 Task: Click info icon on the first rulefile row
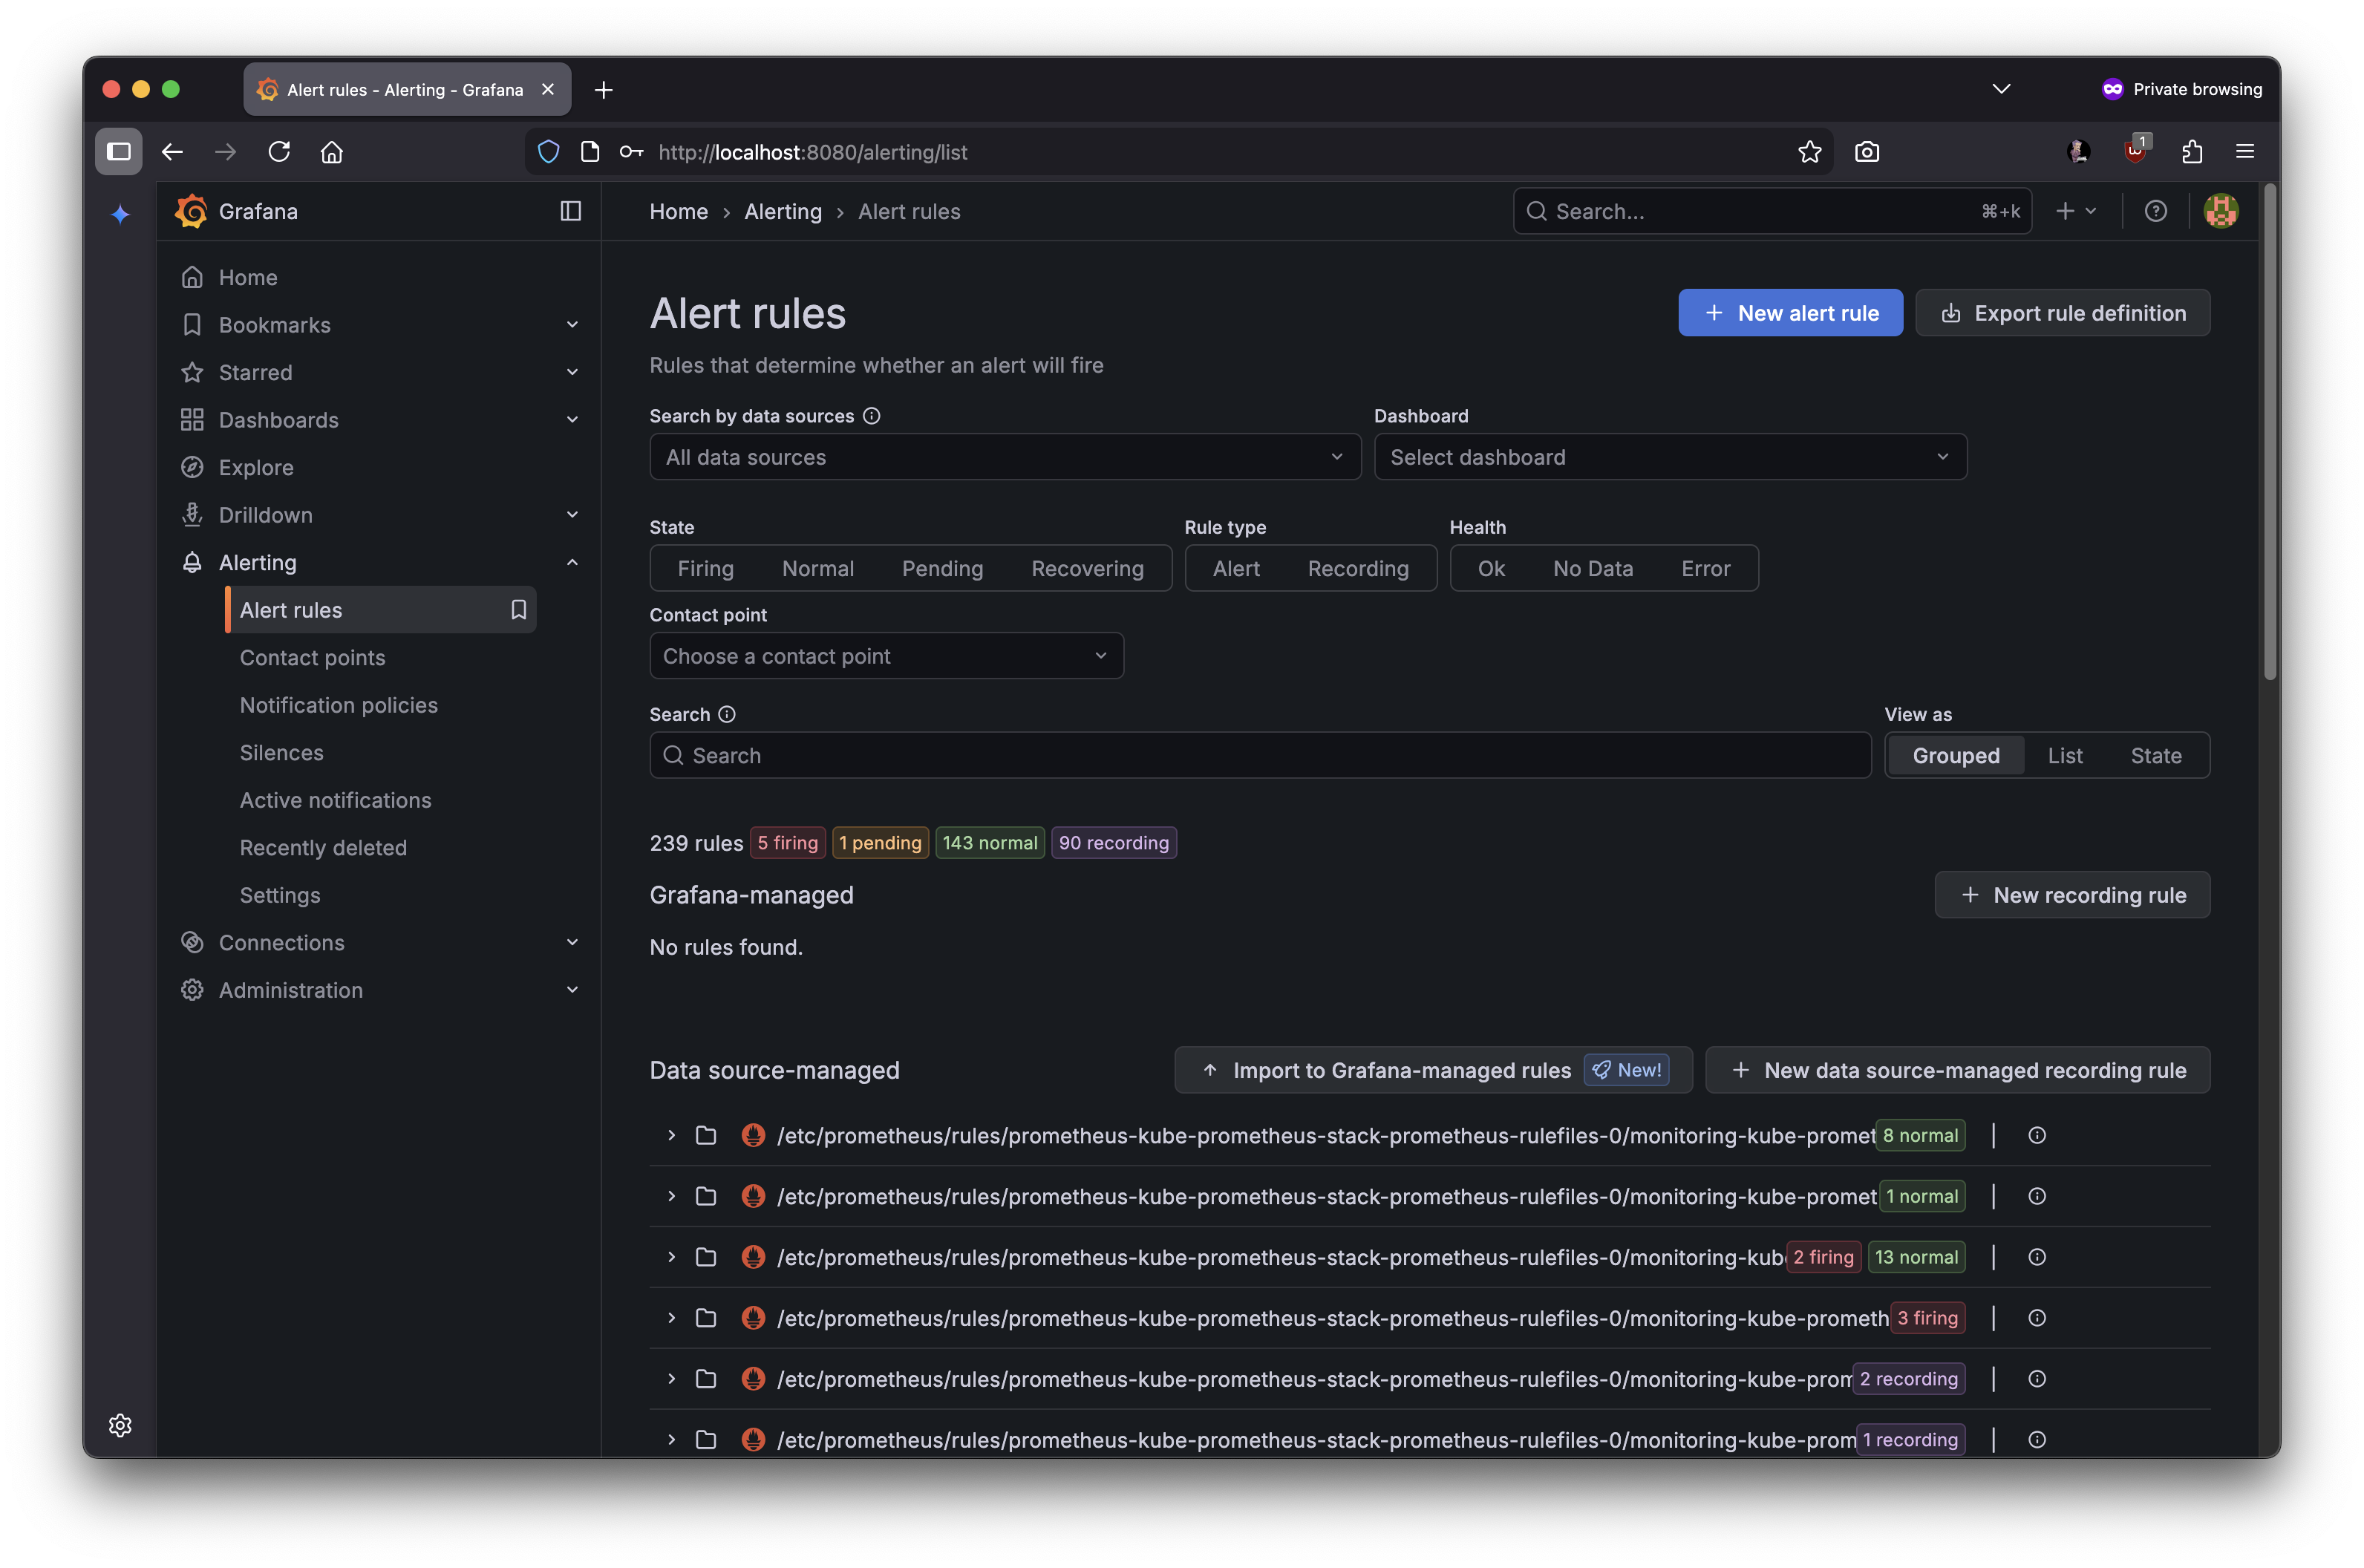point(2036,1135)
